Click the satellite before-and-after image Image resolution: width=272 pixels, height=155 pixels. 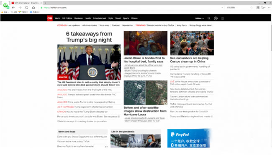click(146, 92)
